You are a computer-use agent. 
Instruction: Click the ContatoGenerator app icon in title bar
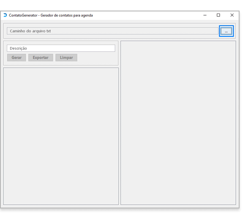[x=5, y=15]
